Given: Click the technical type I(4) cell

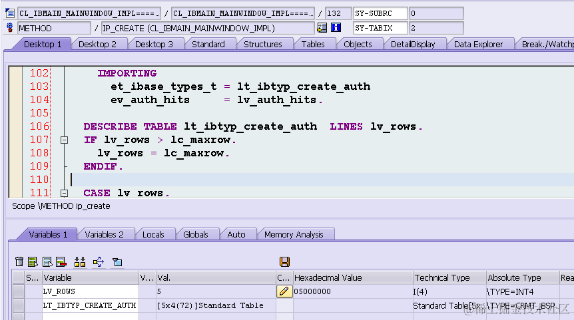Looking at the screenshot, I should tap(449, 291).
